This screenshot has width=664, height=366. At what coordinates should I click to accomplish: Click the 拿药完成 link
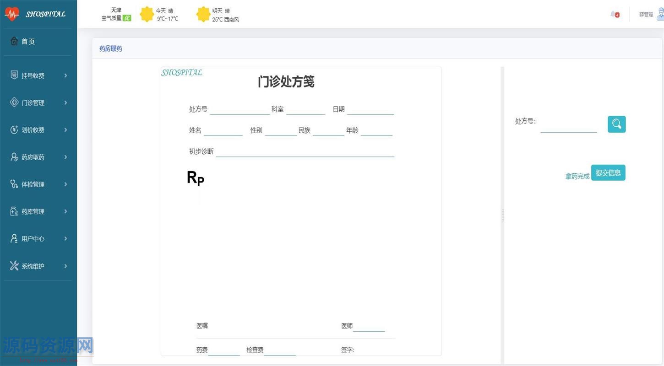(577, 176)
